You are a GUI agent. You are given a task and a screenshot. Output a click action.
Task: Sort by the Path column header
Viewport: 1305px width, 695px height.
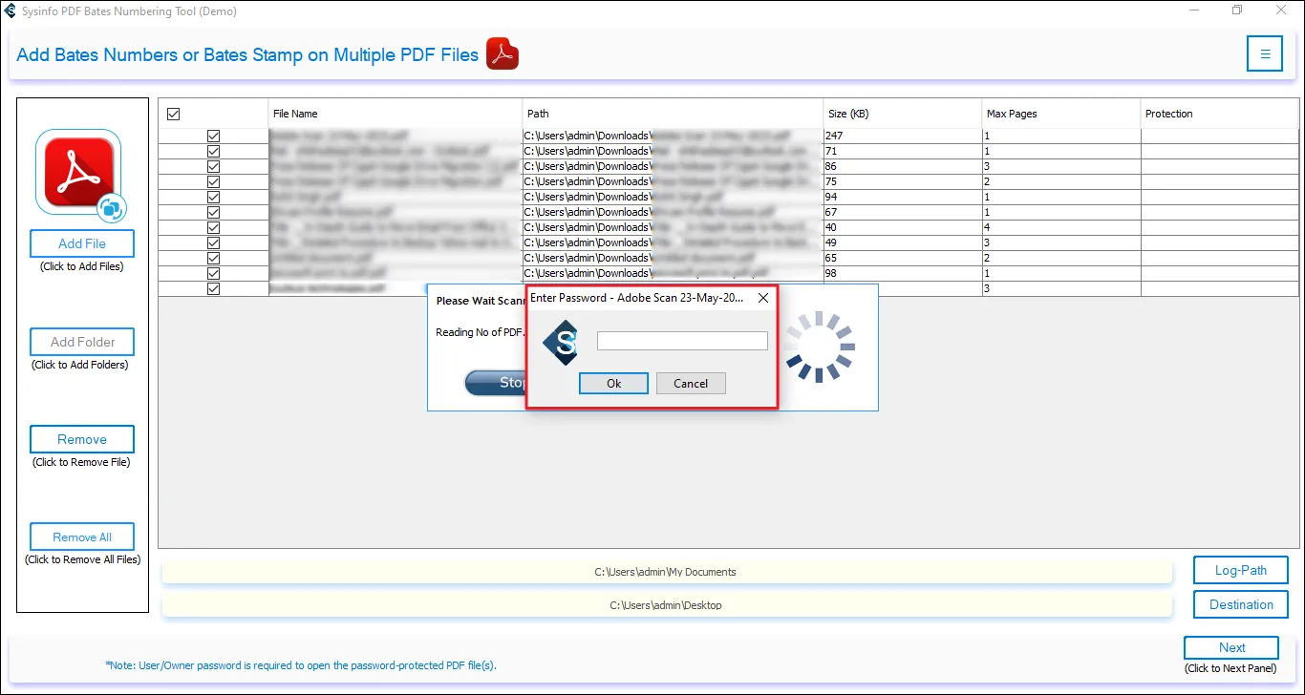pos(674,114)
